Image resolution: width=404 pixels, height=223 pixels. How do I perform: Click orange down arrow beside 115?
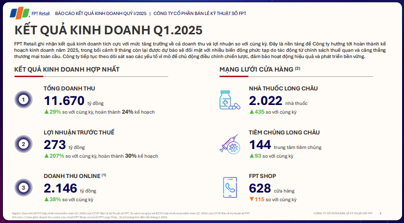[251, 199]
